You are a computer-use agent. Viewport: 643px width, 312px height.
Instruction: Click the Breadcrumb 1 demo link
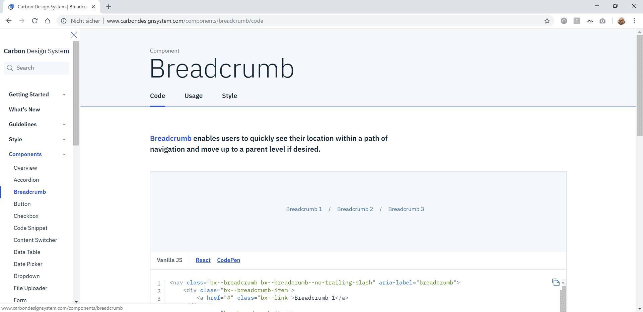point(304,209)
